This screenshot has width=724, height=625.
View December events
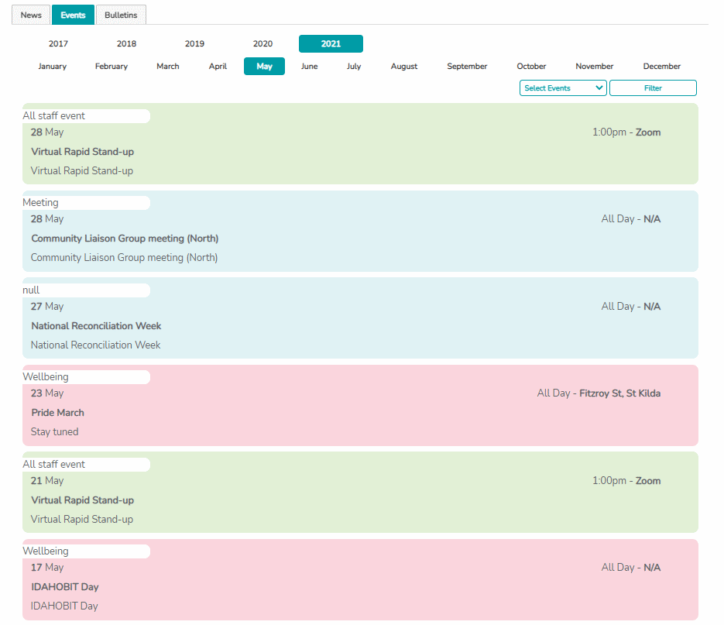pos(661,67)
